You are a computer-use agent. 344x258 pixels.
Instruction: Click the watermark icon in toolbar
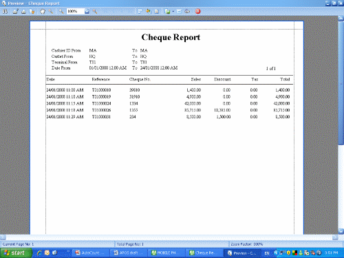point(157,11)
